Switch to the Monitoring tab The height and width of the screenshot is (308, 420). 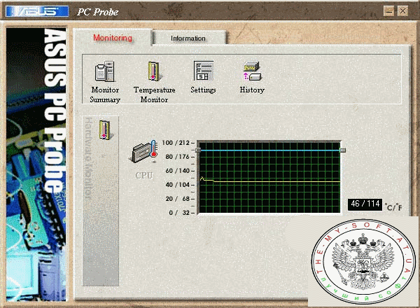pyautogui.click(x=113, y=38)
